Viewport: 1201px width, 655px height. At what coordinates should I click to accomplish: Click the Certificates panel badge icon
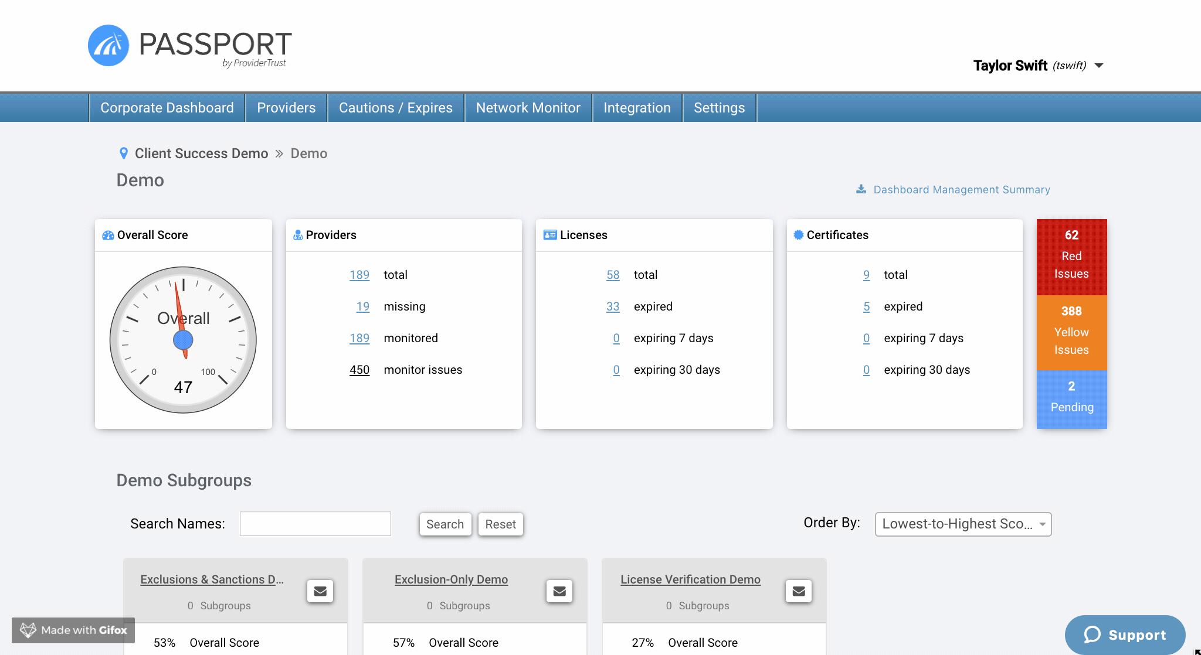799,235
